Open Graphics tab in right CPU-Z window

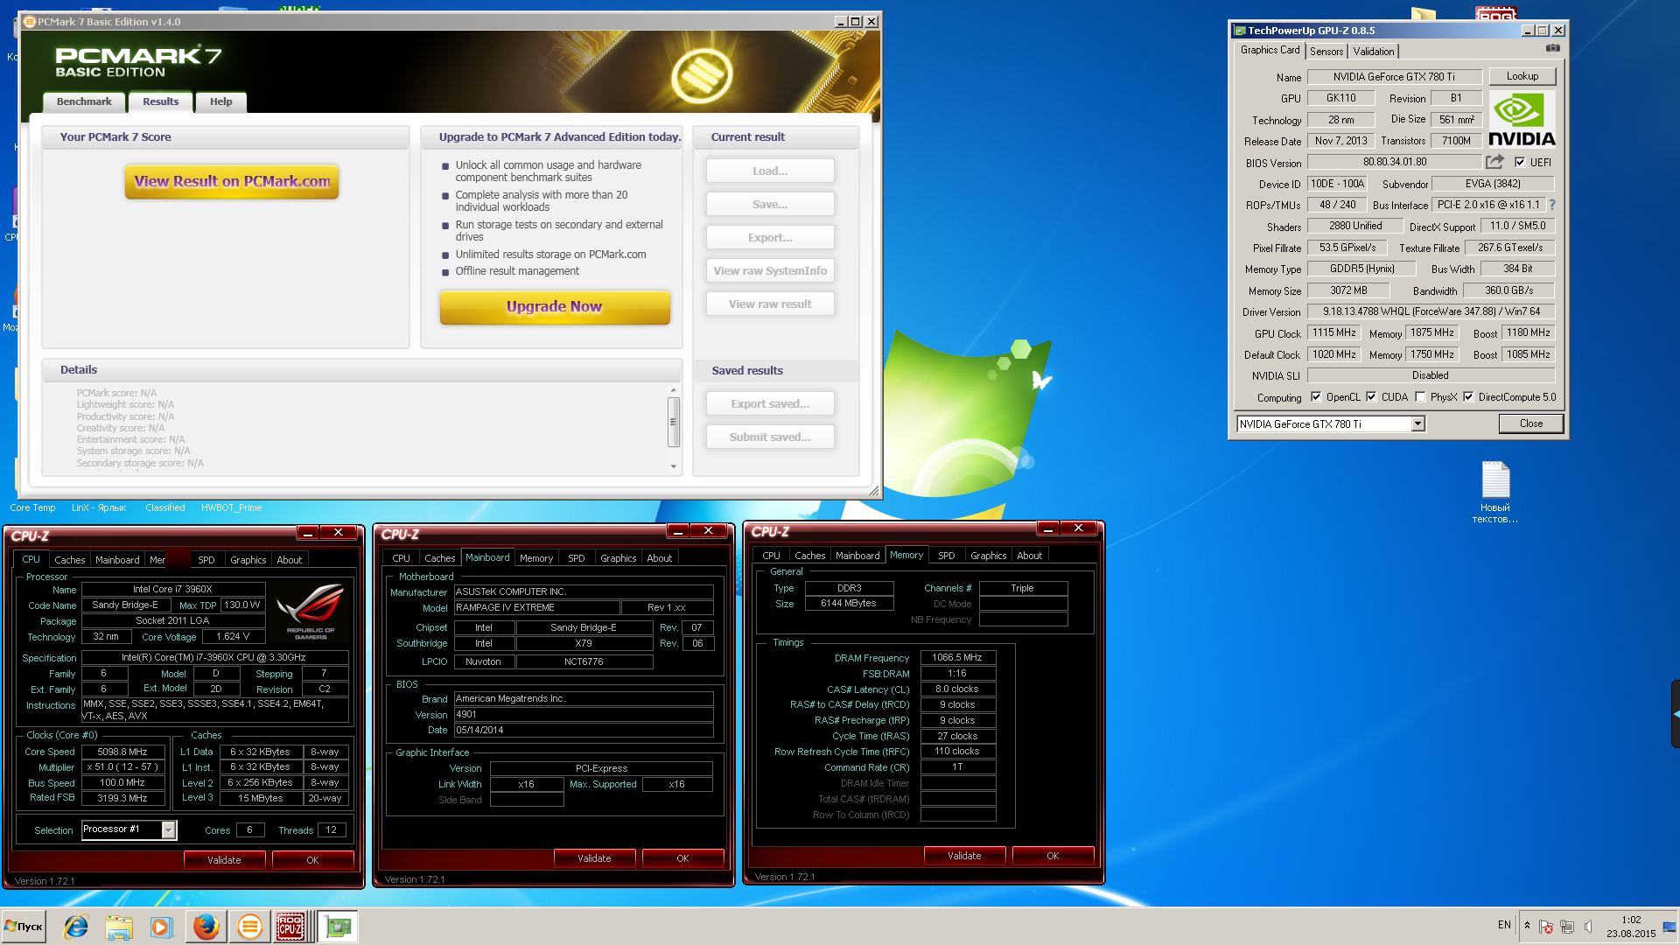pos(988,556)
